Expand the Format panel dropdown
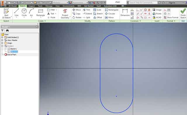187x115 pixels. point(175,21)
